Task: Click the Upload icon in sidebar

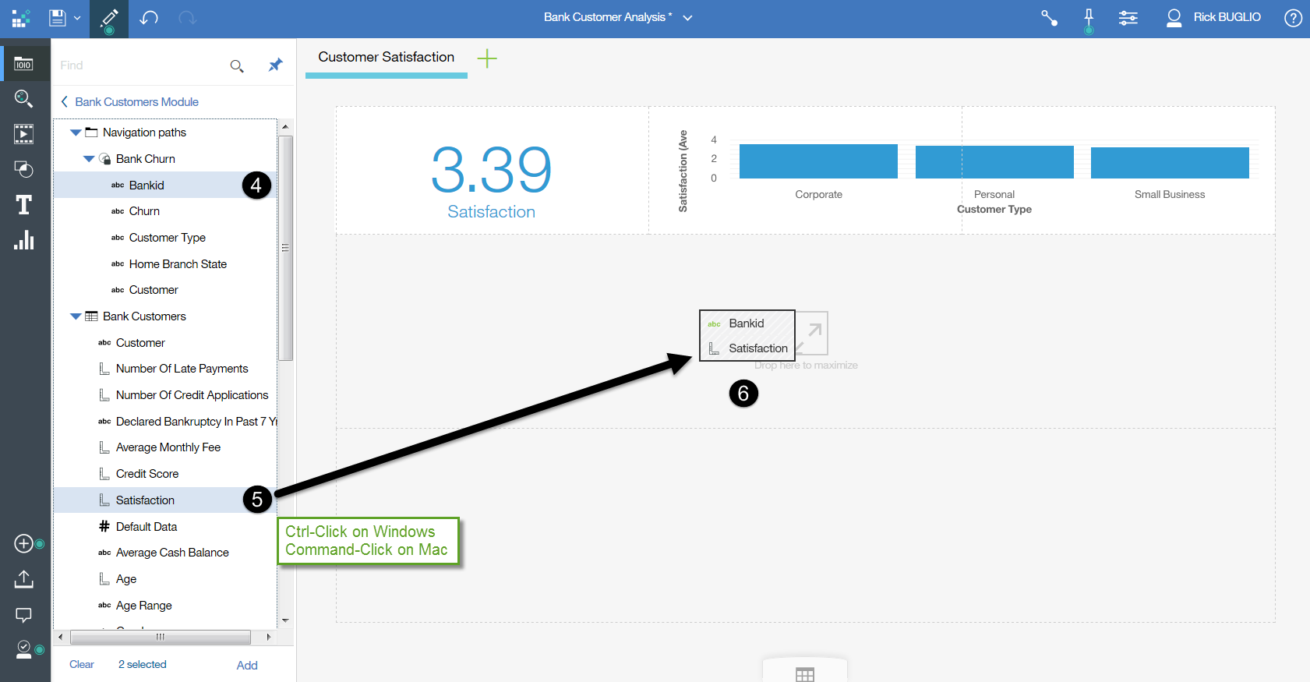Action: 24,579
